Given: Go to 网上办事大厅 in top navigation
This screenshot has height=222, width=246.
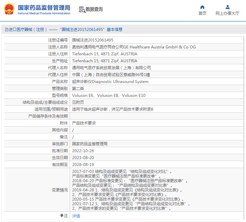Looking at the screenshot, I should point(227,14).
